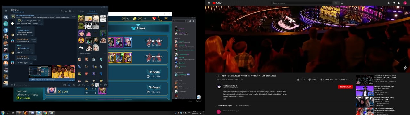Open the YouTube hamburger guide menu
Viewport: 410px width, 115px height.
tap(209, 3)
